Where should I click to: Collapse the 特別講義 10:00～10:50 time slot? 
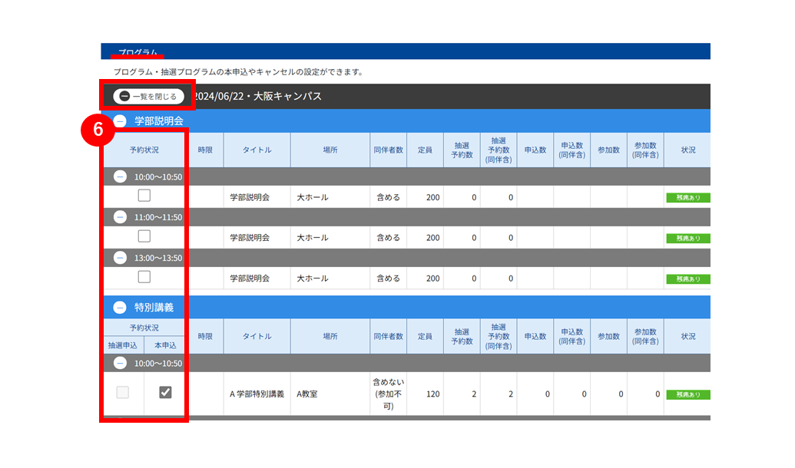[120, 363]
